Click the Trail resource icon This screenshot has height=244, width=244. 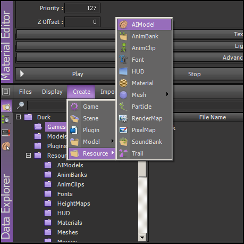(x=123, y=153)
